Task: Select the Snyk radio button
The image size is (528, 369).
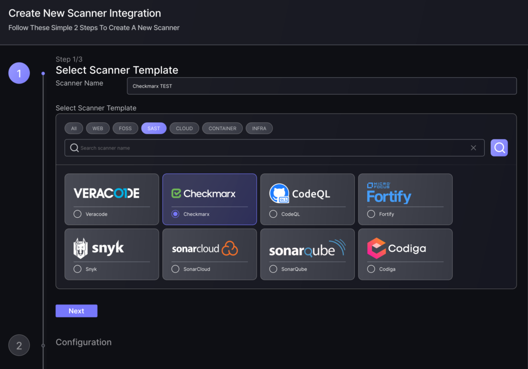Action: (x=77, y=269)
